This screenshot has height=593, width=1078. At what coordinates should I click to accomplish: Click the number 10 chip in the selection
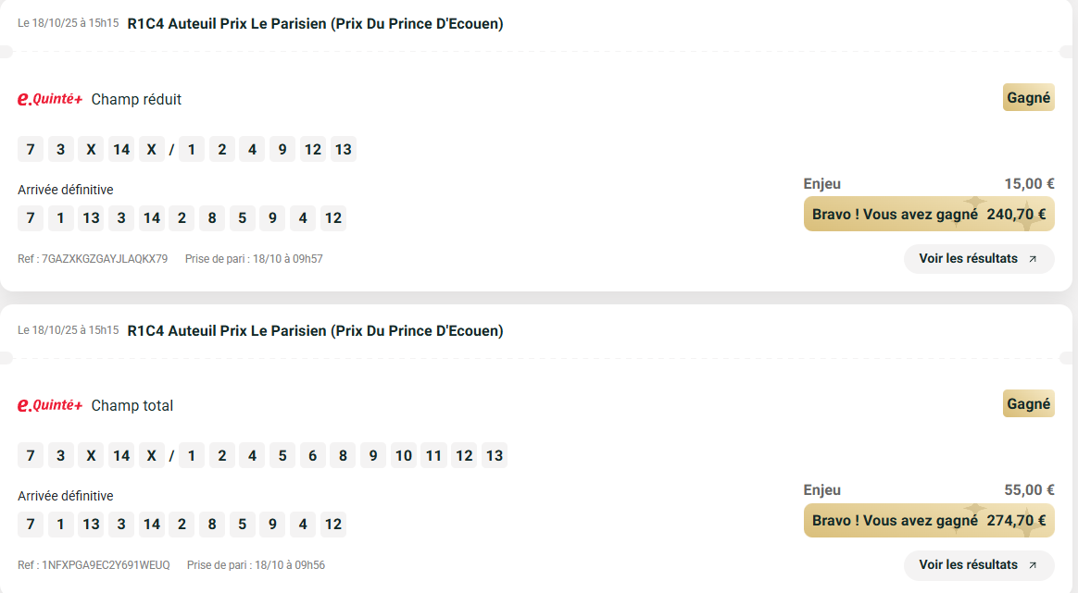[403, 456]
